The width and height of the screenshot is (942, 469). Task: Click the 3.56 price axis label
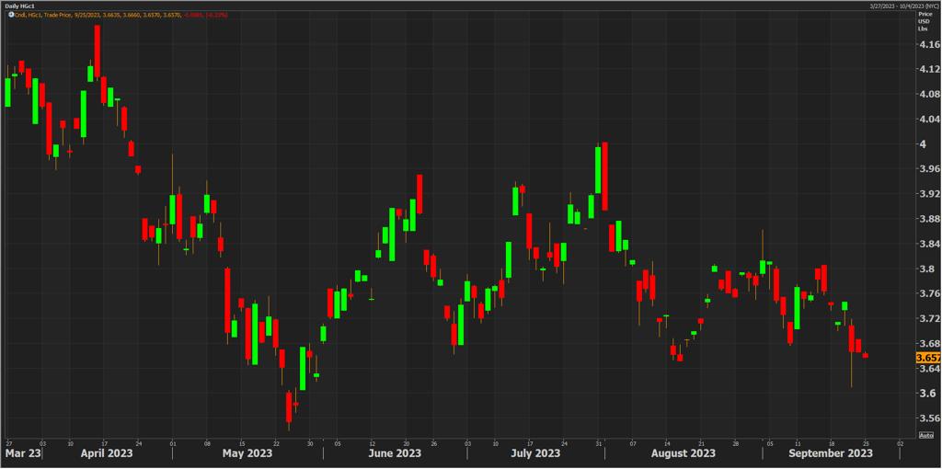pyautogui.click(x=928, y=418)
